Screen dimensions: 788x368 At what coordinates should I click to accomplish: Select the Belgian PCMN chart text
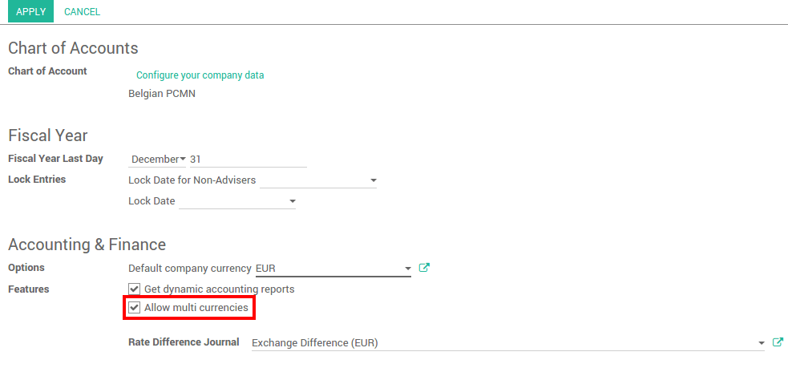[162, 94]
